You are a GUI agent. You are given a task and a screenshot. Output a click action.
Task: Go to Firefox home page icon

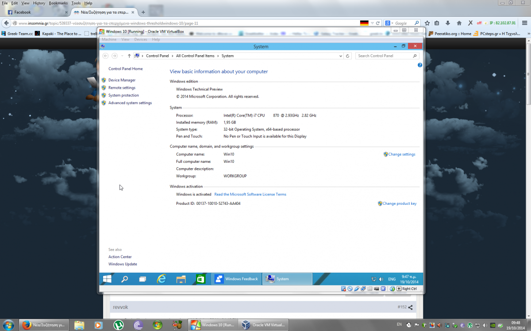[x=459, y=23]
